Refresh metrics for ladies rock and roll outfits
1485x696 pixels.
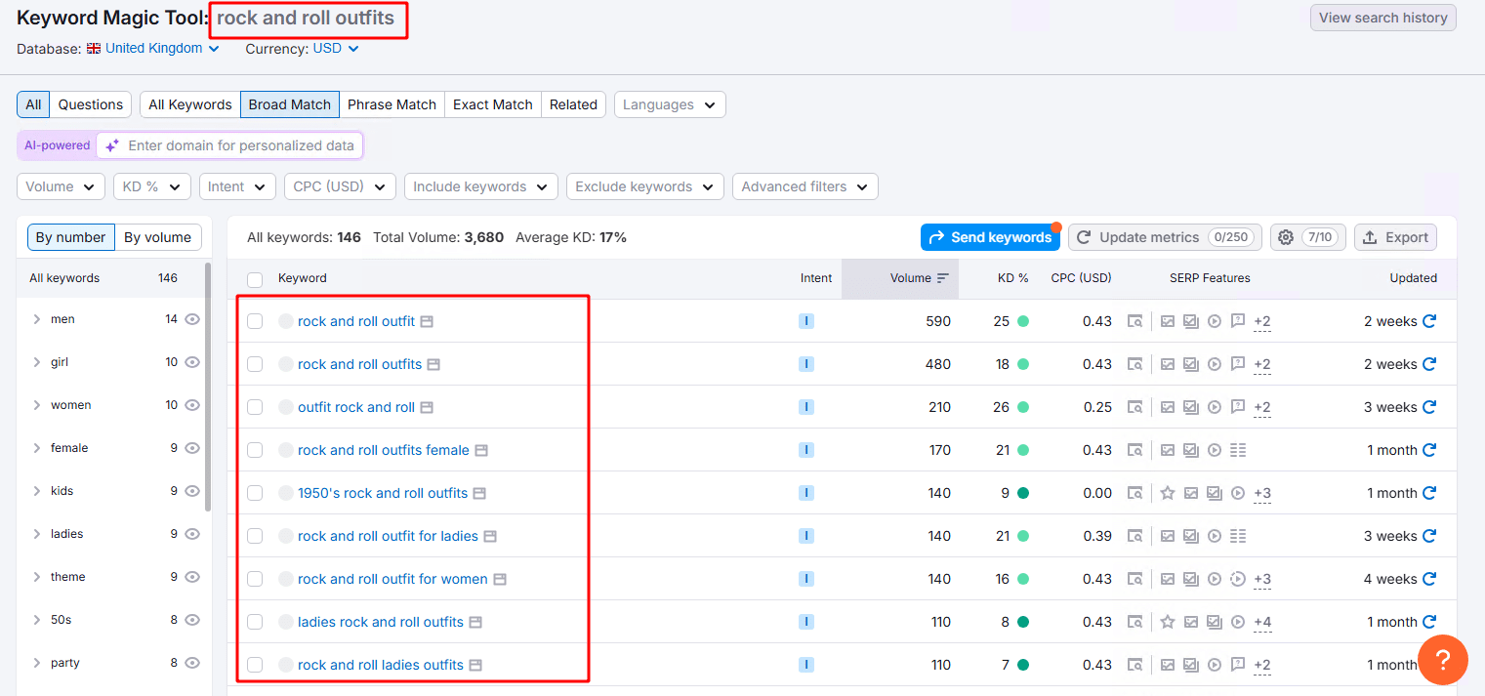click(1429, 622)
